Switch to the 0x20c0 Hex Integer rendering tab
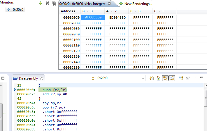The height and width of the screenshot is (131, 207). point(83,4)
